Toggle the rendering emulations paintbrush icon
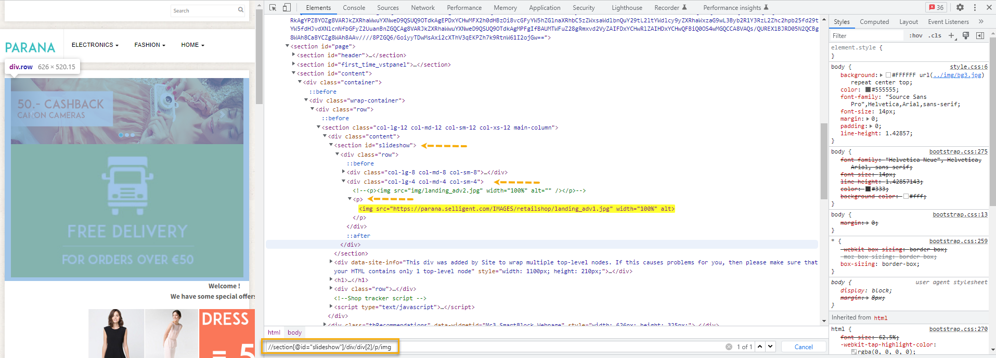 tap(966, 35)
